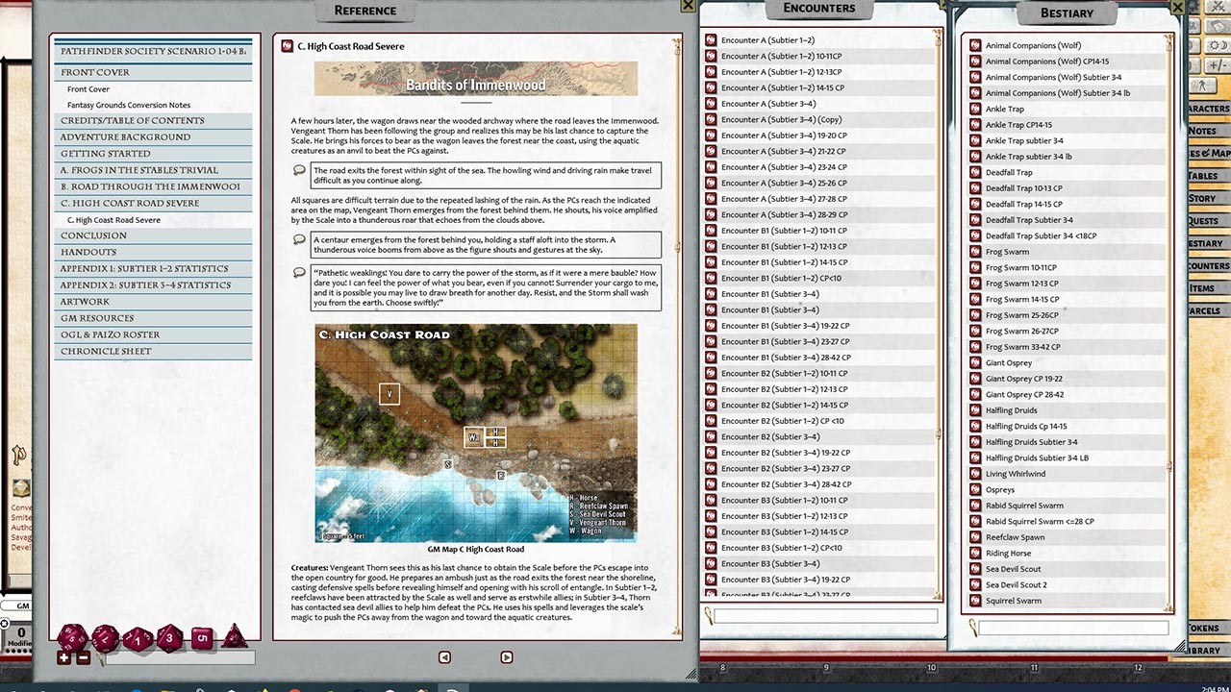
Task: Select C. High Coast Road Severe chapter
Action: tap(153, 203)
